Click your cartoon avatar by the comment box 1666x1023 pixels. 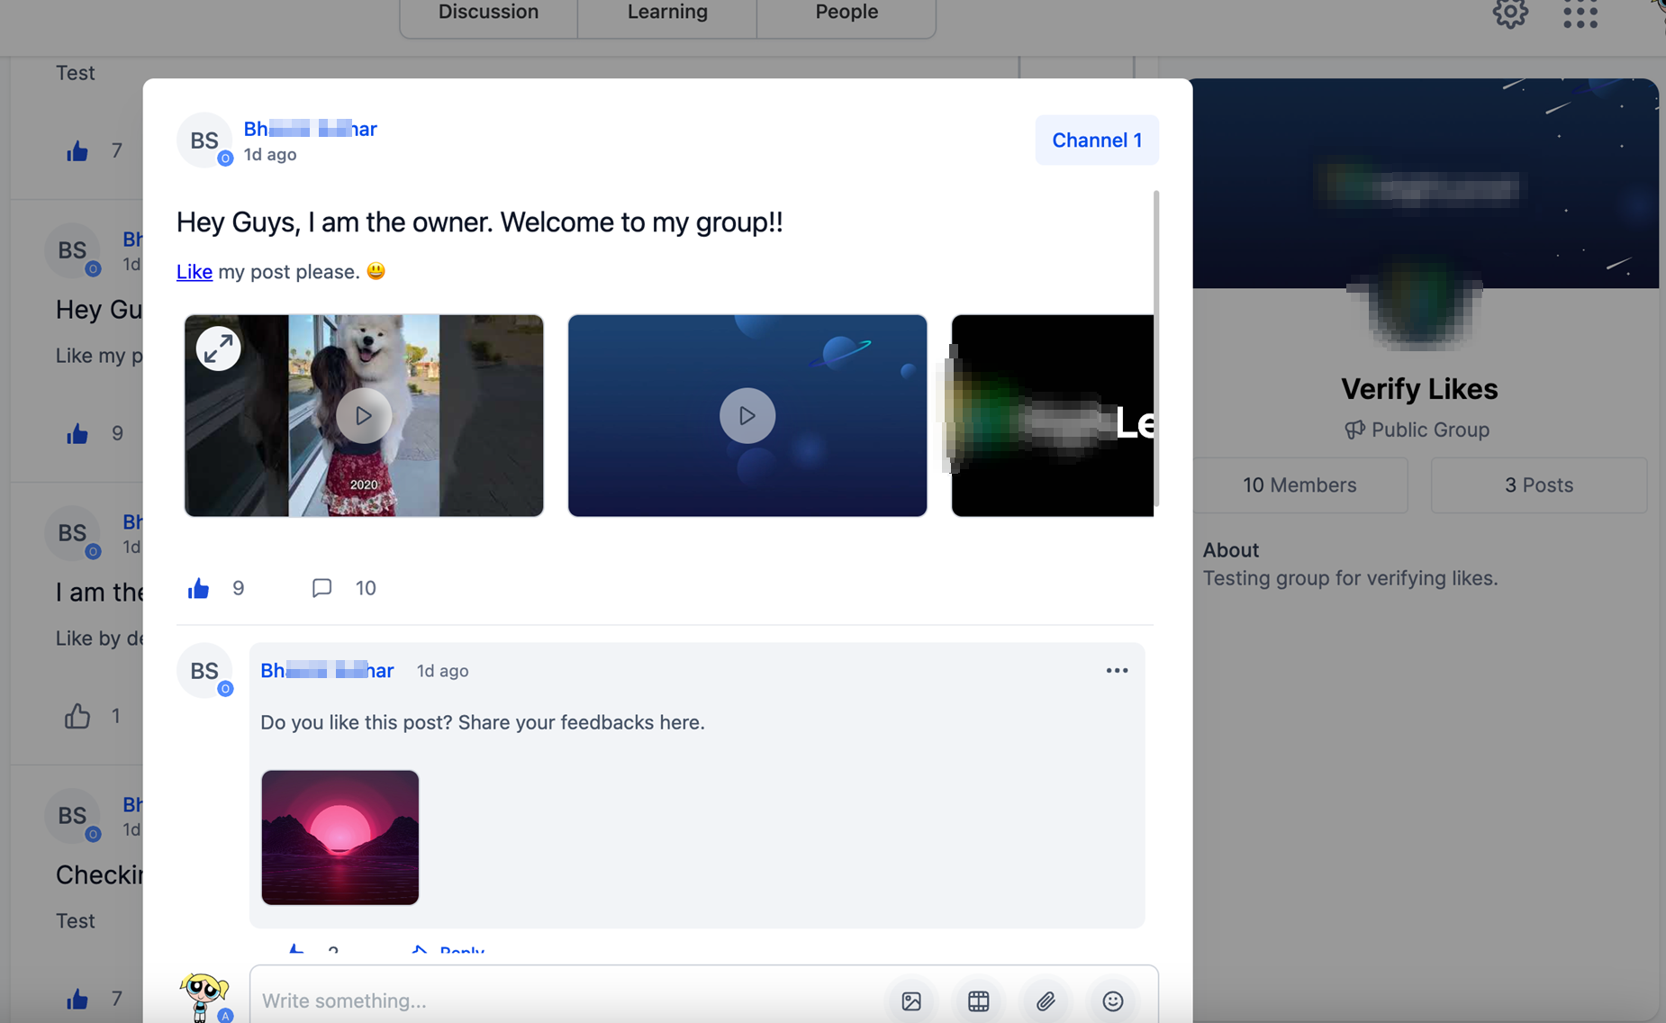point(204,997)
